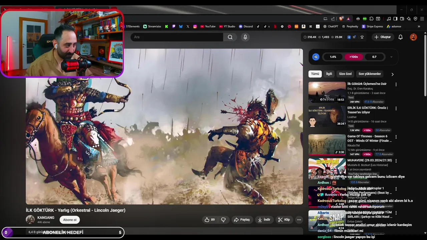The image size is (427, 240).
Task: Start voice search with microphone icon
Action: click(x=245, y=37)
